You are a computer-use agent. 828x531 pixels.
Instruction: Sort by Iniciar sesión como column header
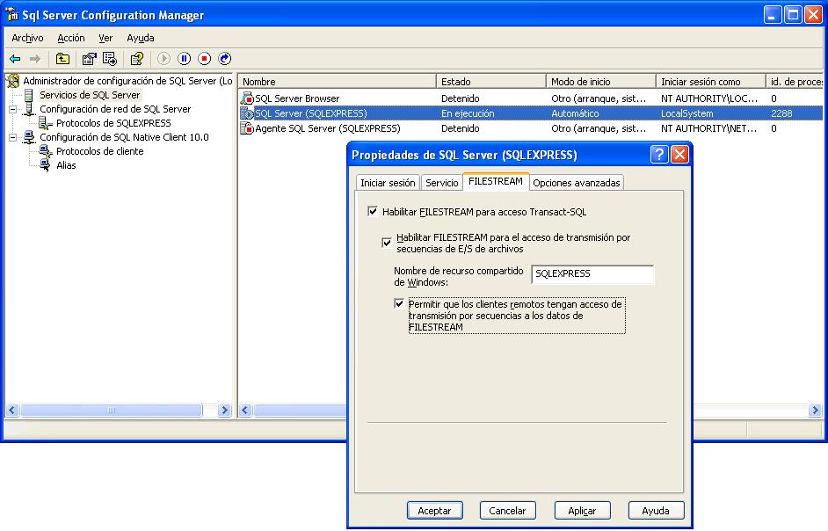[710, 82]
